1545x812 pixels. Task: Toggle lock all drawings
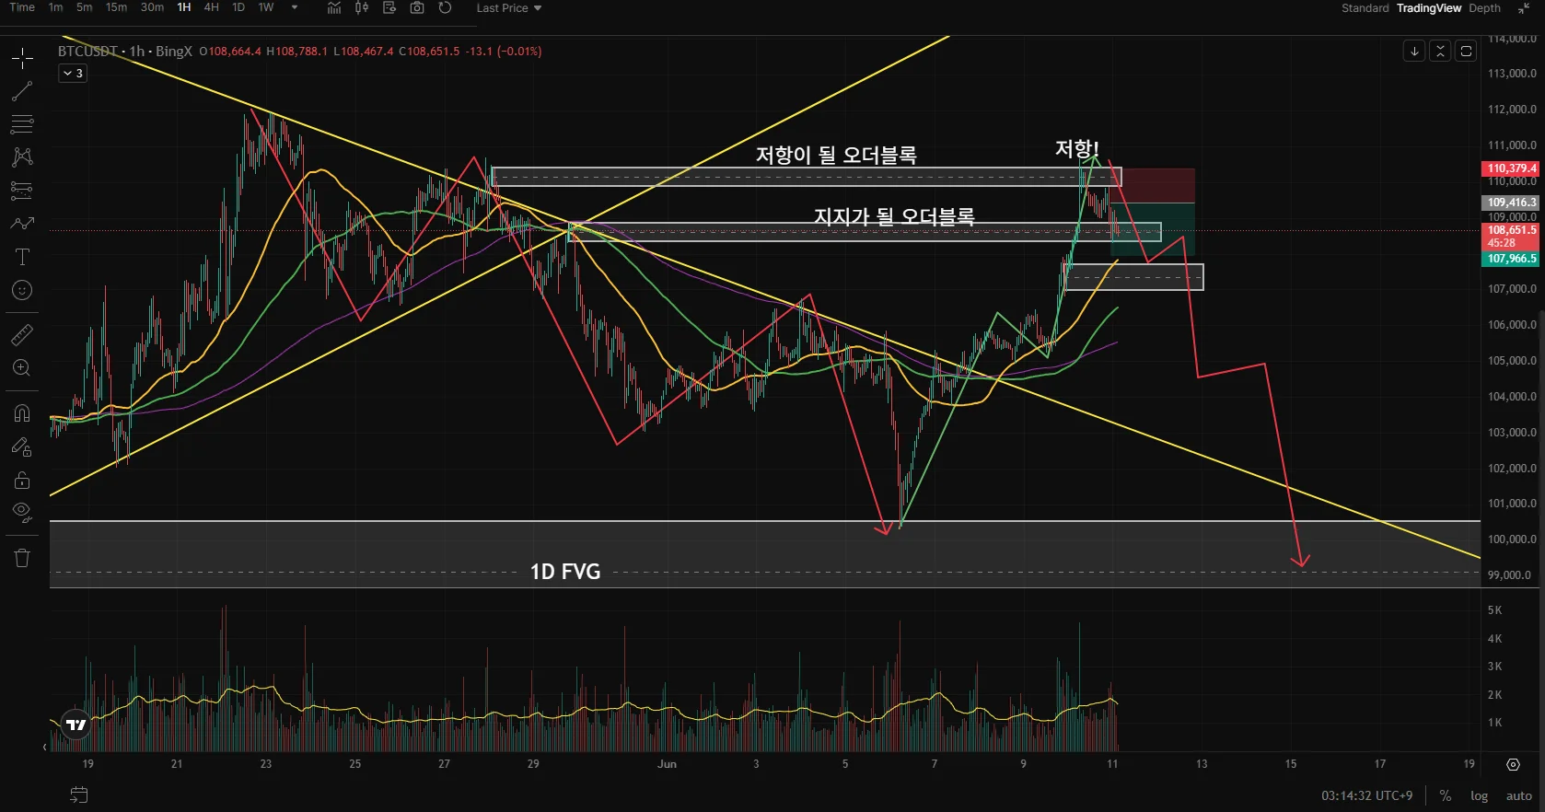pos(22,480)
